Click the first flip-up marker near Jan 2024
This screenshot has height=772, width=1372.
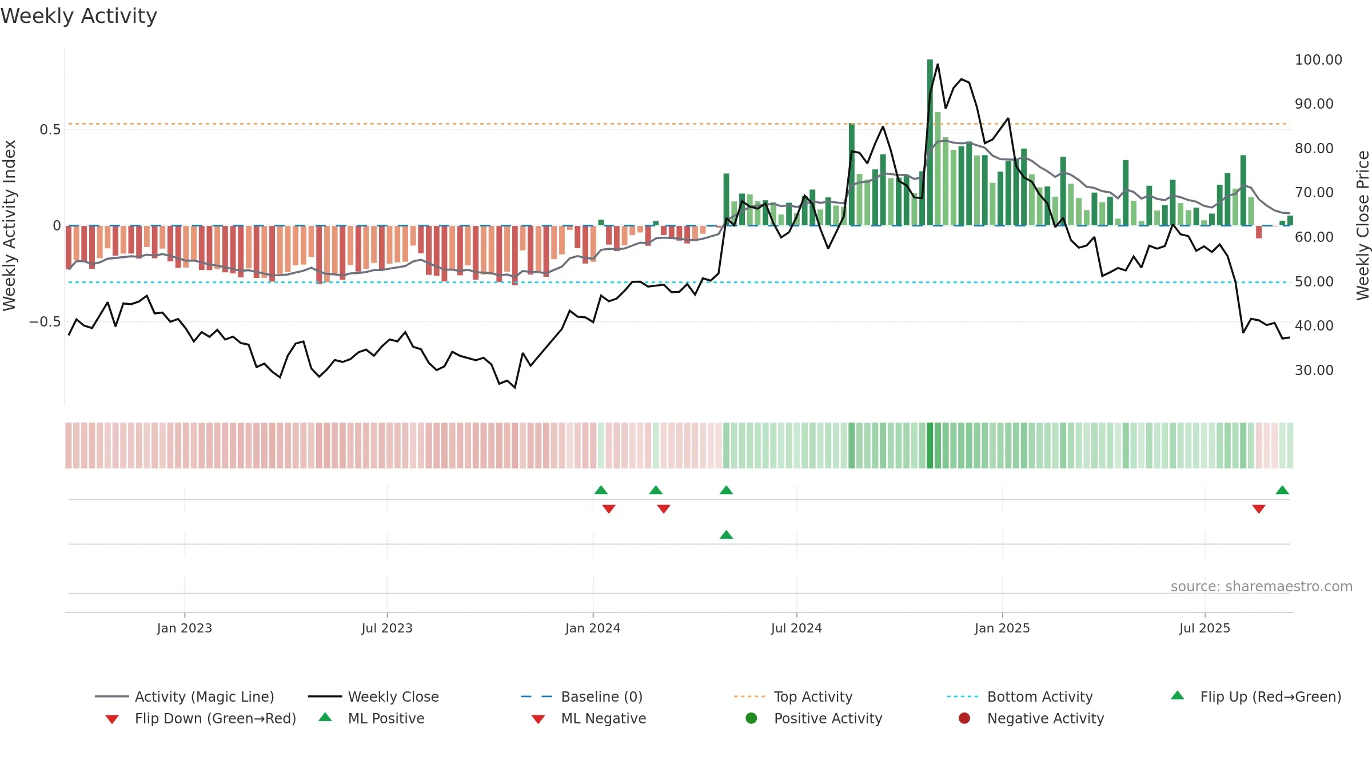pos(601,490)
